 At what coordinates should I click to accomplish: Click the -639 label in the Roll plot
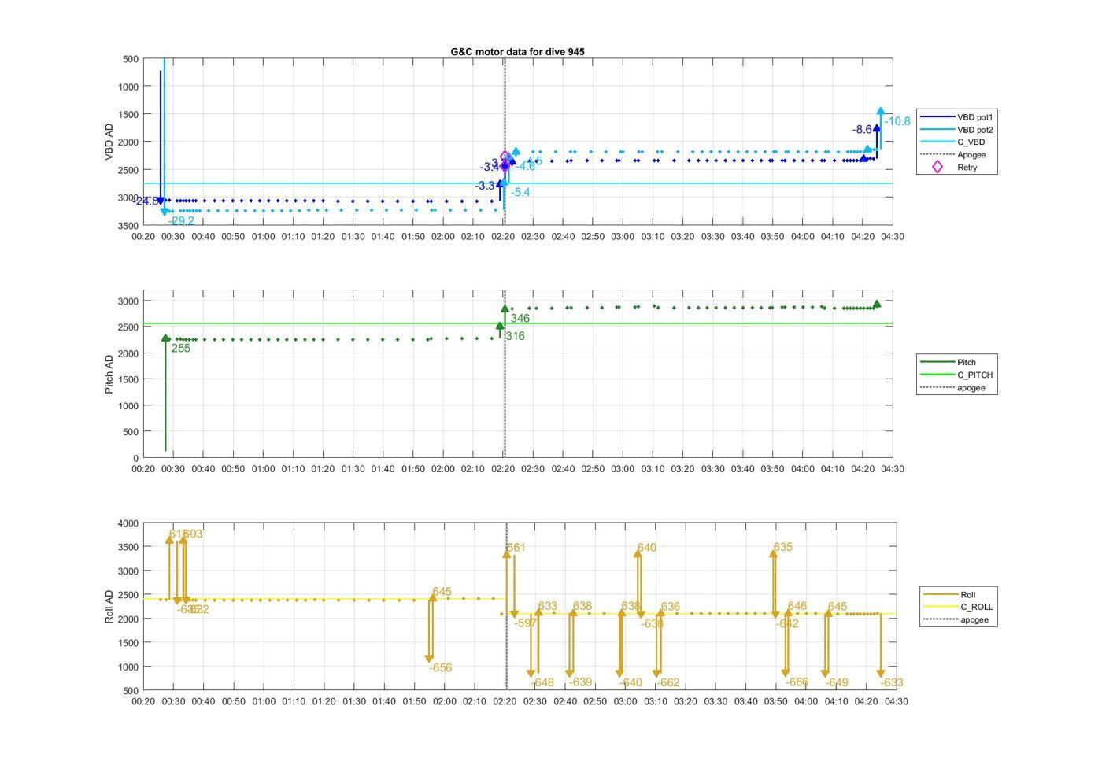coord(580,682)
